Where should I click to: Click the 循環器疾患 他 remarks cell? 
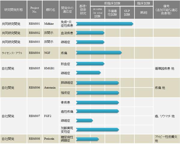pos(166,68)
